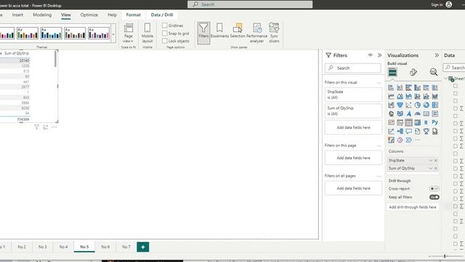The image size is (465, 262).
Task: Toggle the Cross-report switch
Action: tap(434, 188)
